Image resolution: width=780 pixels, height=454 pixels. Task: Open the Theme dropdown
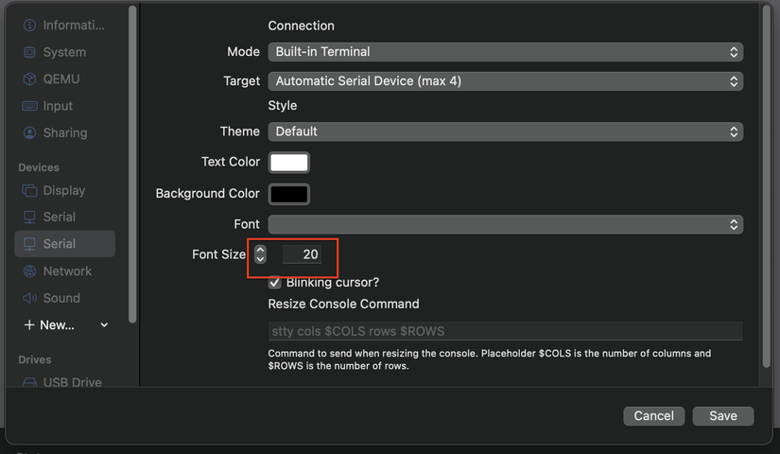click(x=505, y=131)
